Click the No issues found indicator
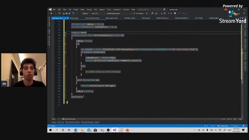The width and height of the screenshot is (249, 140). (x=69, y=119)
